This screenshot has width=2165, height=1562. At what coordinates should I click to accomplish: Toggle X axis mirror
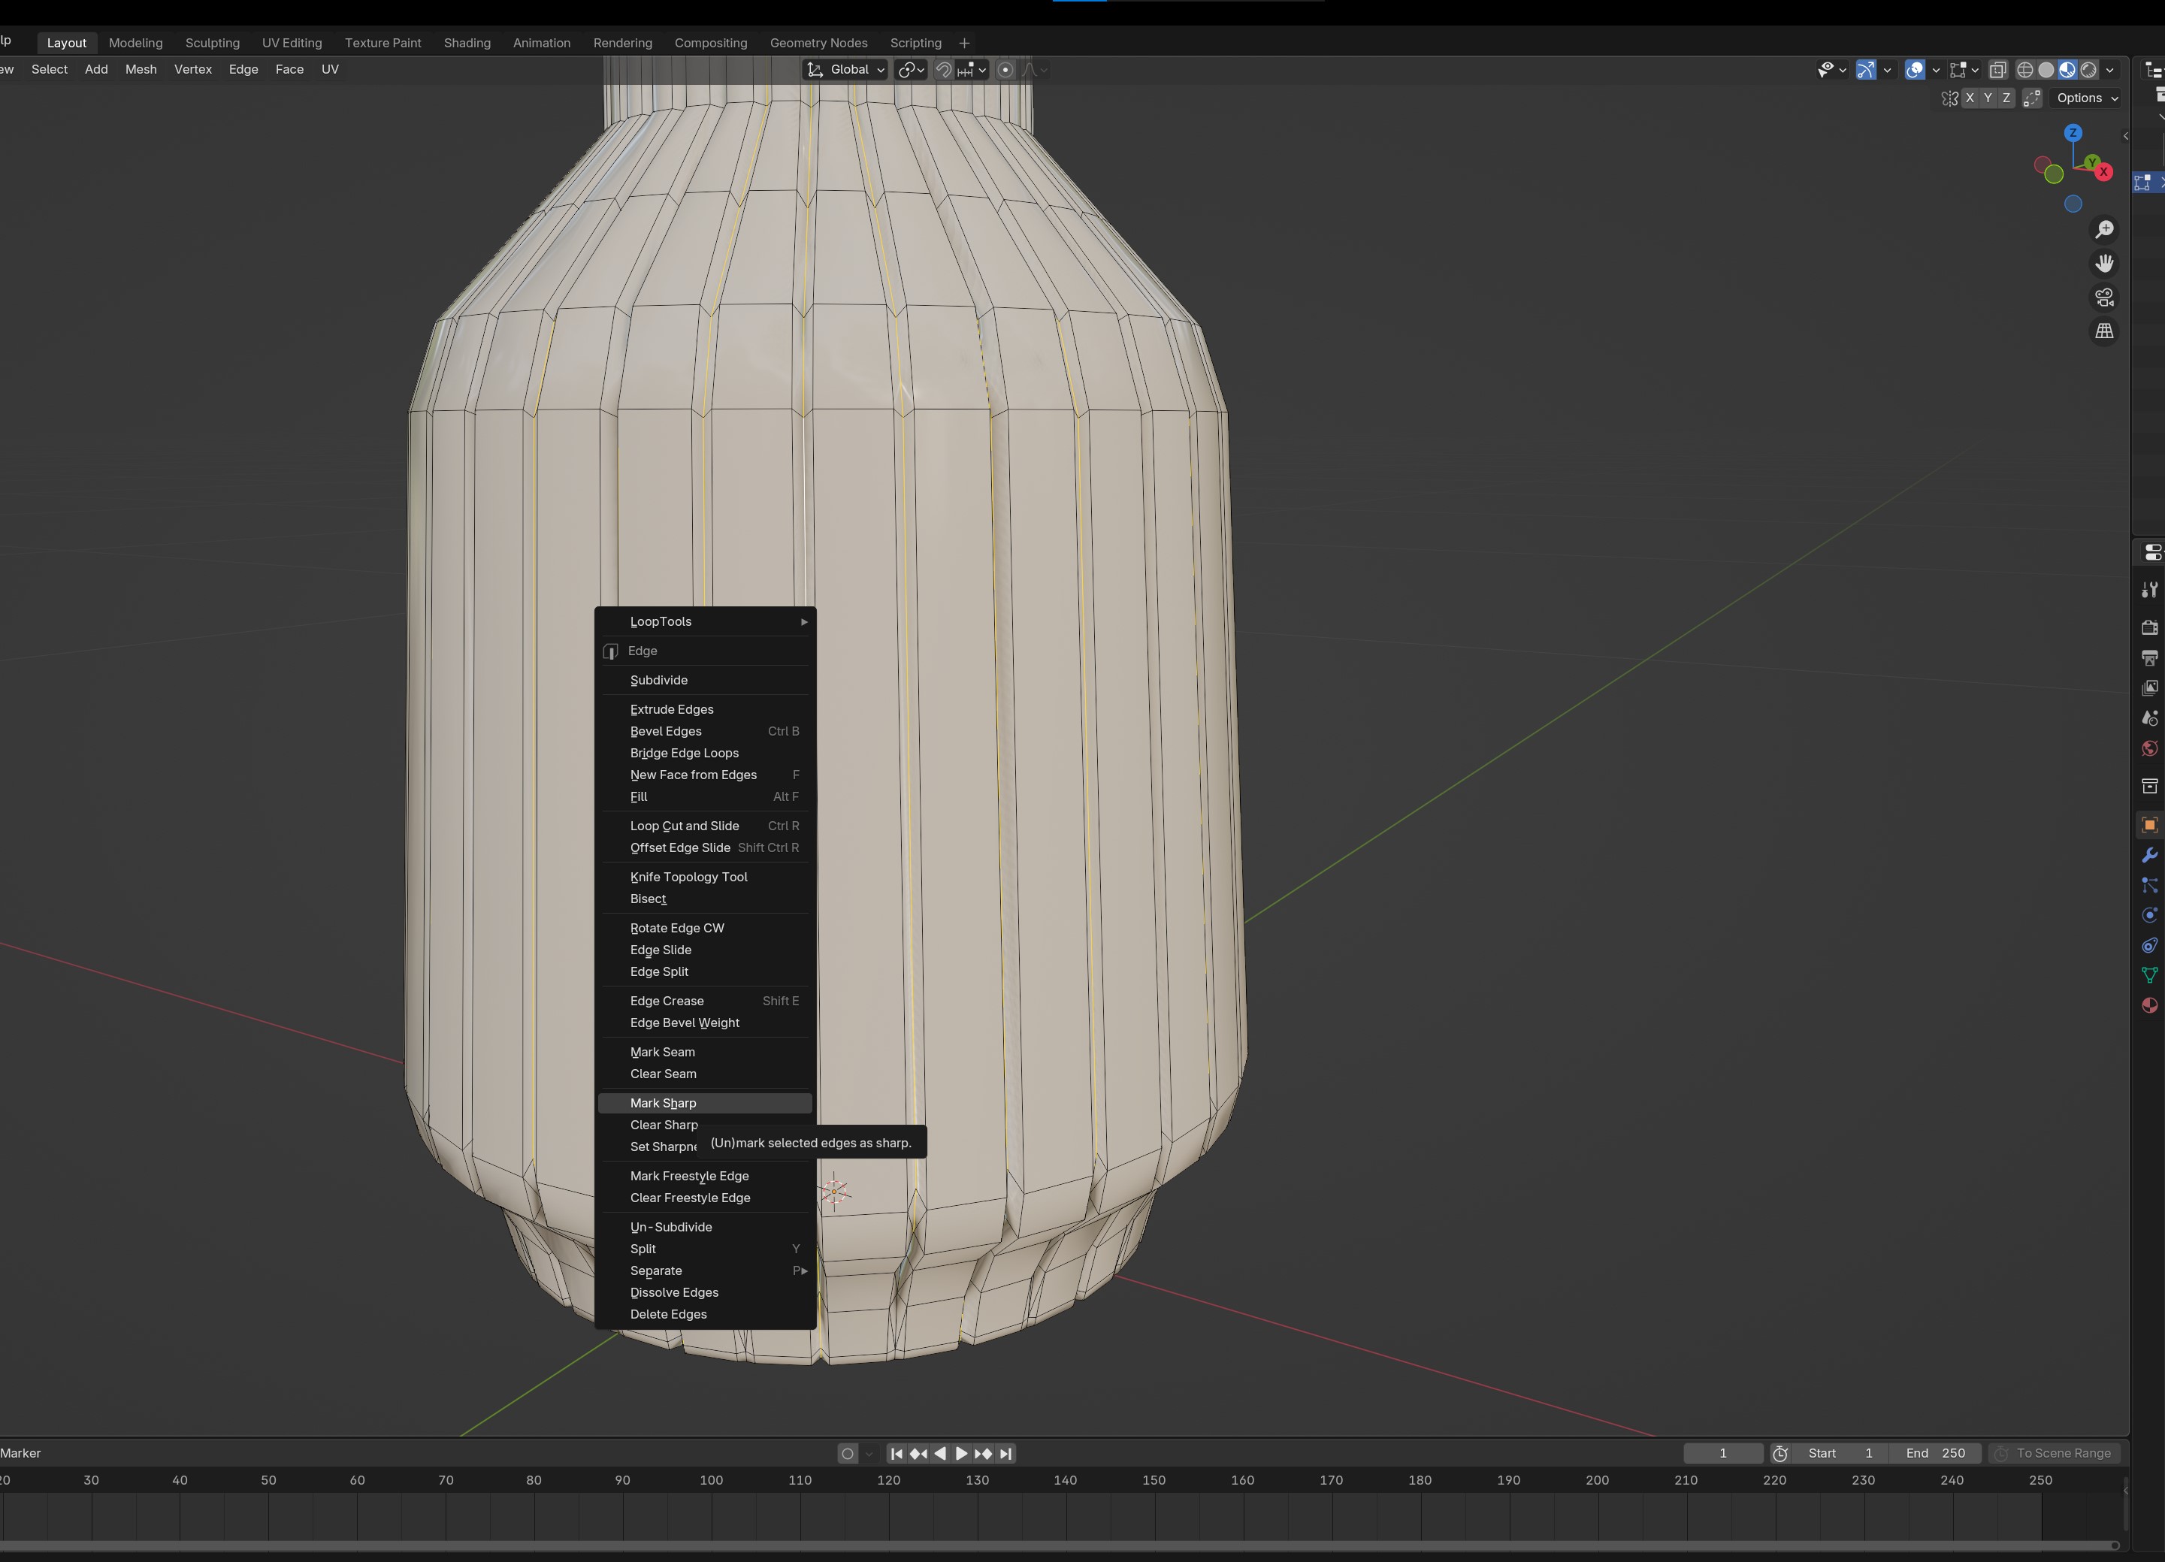pos(1970,98)
